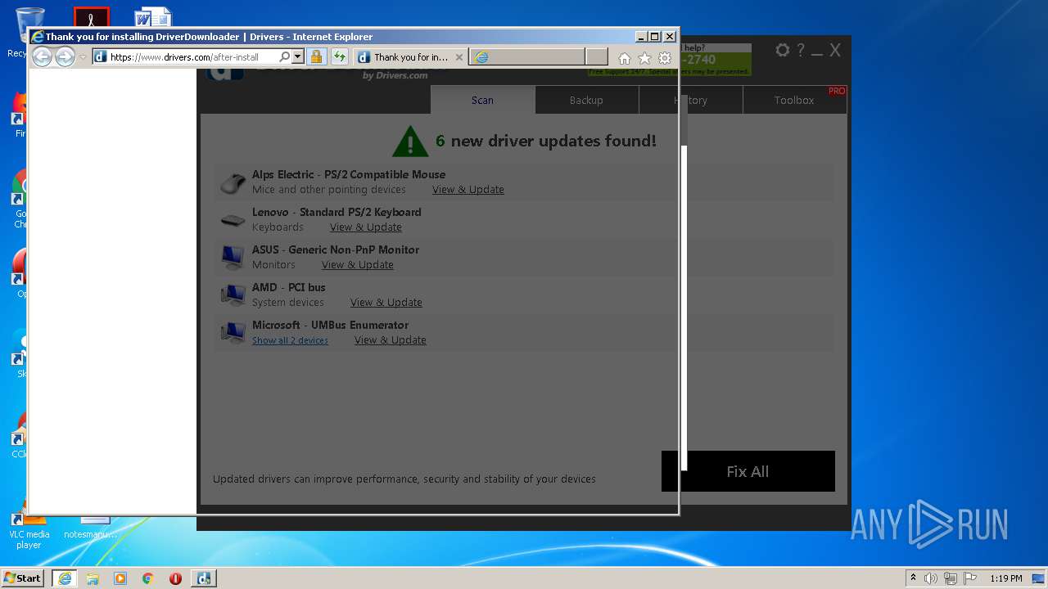Image resolution: width=1048 pixels, height=589 pixels.
Task: Select the 'Thank you for in...' tab
Action: tap(410, 57)
